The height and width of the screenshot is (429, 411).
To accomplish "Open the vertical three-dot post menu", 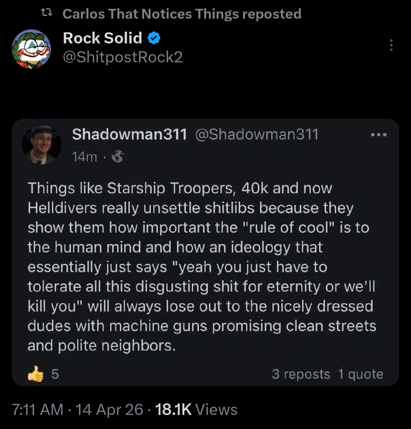I will pos(391,45).
